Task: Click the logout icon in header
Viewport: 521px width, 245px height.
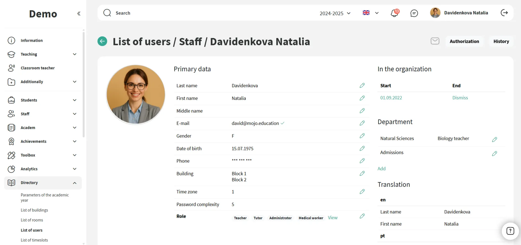Action: point(504,13)
